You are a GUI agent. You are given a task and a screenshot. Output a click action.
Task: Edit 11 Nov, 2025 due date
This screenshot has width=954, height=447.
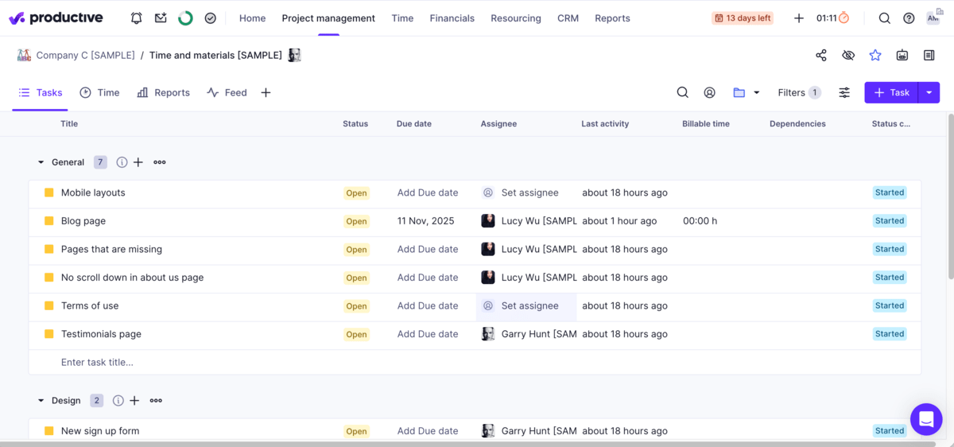tap(425, 221)
